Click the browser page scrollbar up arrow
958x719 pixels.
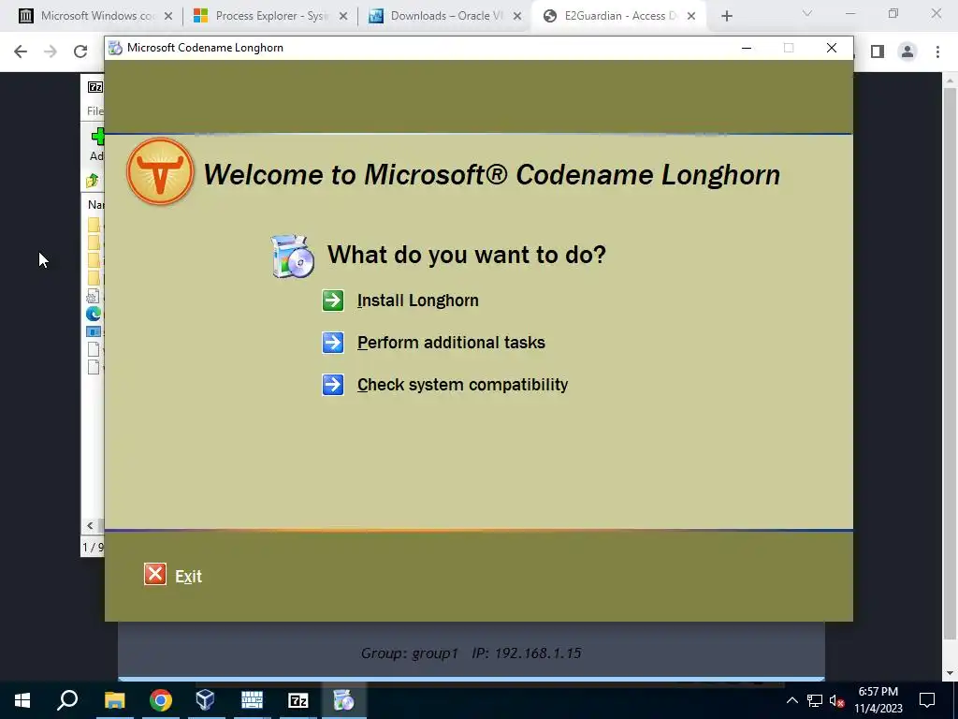[x=950, y=81]
